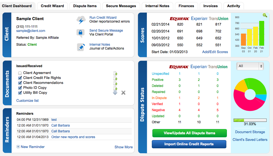Screen dimensions: 273x156
Task: Switch to the Dispute Items tab
Action: [85, 6]
